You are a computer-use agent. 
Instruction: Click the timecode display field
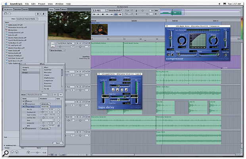(x=115, y=10)
